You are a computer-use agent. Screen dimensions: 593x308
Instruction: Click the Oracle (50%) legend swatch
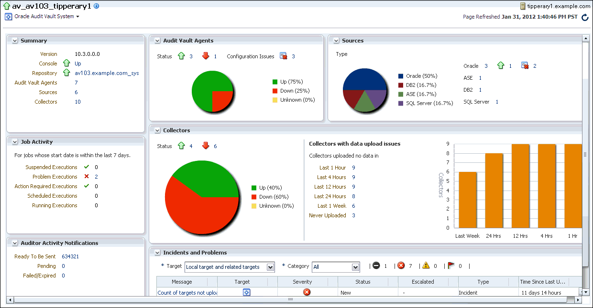coord(401,76)
